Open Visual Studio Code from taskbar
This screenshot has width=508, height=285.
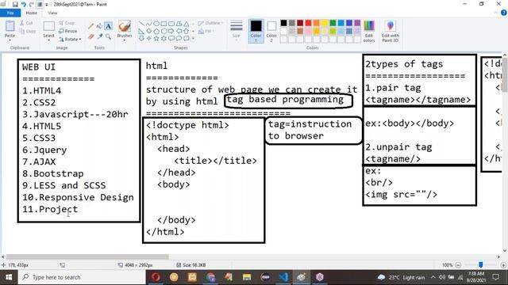[x=284, y=277]
